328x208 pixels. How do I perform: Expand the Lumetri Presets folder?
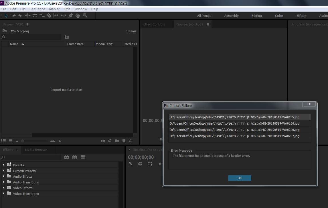pos(3,171)
